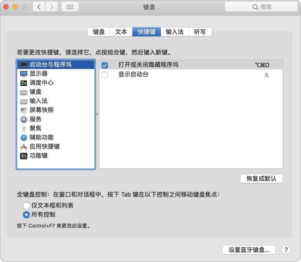Click the 显示器 monitor icon
301x262 pixels.
(23, 74)
